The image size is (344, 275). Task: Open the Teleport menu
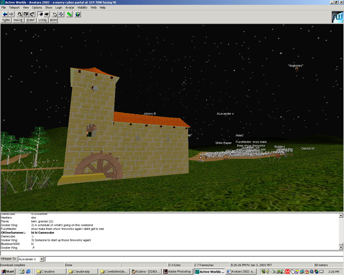coord(14,8)
